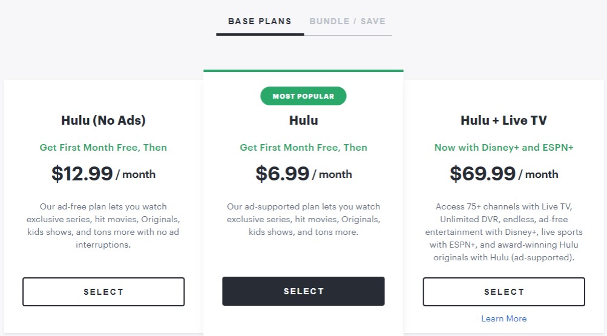Select the most popular Hulu plan
Screen dimensions: 607x336
pyautogui.click(x=304, y=291)
